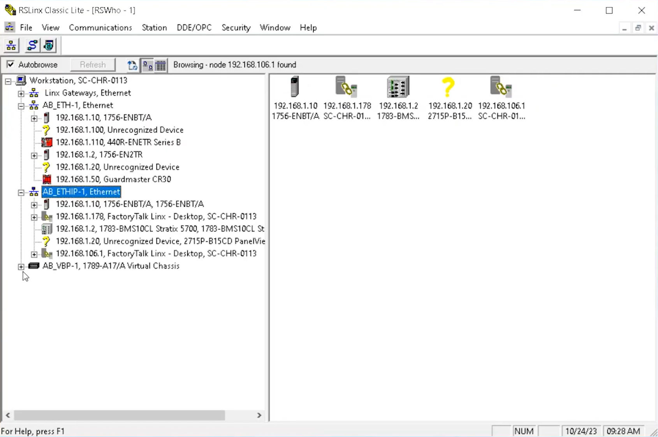Open the RSWho network browser toolbar icon

(x=11, y=45)
